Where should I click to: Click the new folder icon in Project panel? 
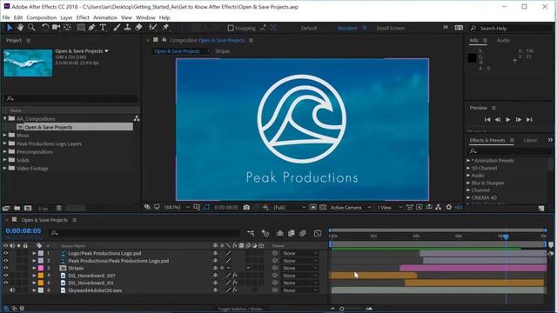tap(17, 208)
